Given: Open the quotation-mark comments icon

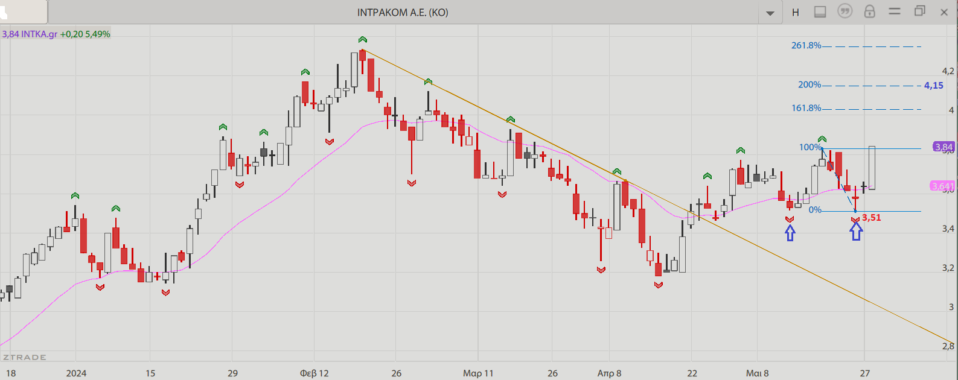Looking at the screenshot, I should 845,11.
